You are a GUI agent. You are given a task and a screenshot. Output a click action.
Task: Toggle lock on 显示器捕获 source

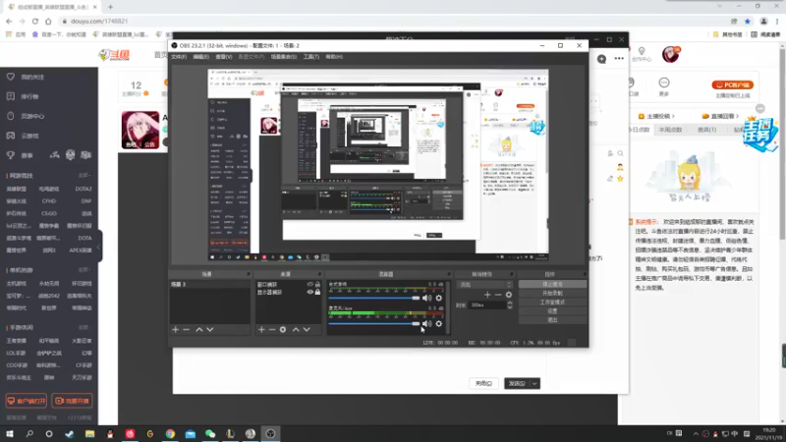click(x=317, y=292)
